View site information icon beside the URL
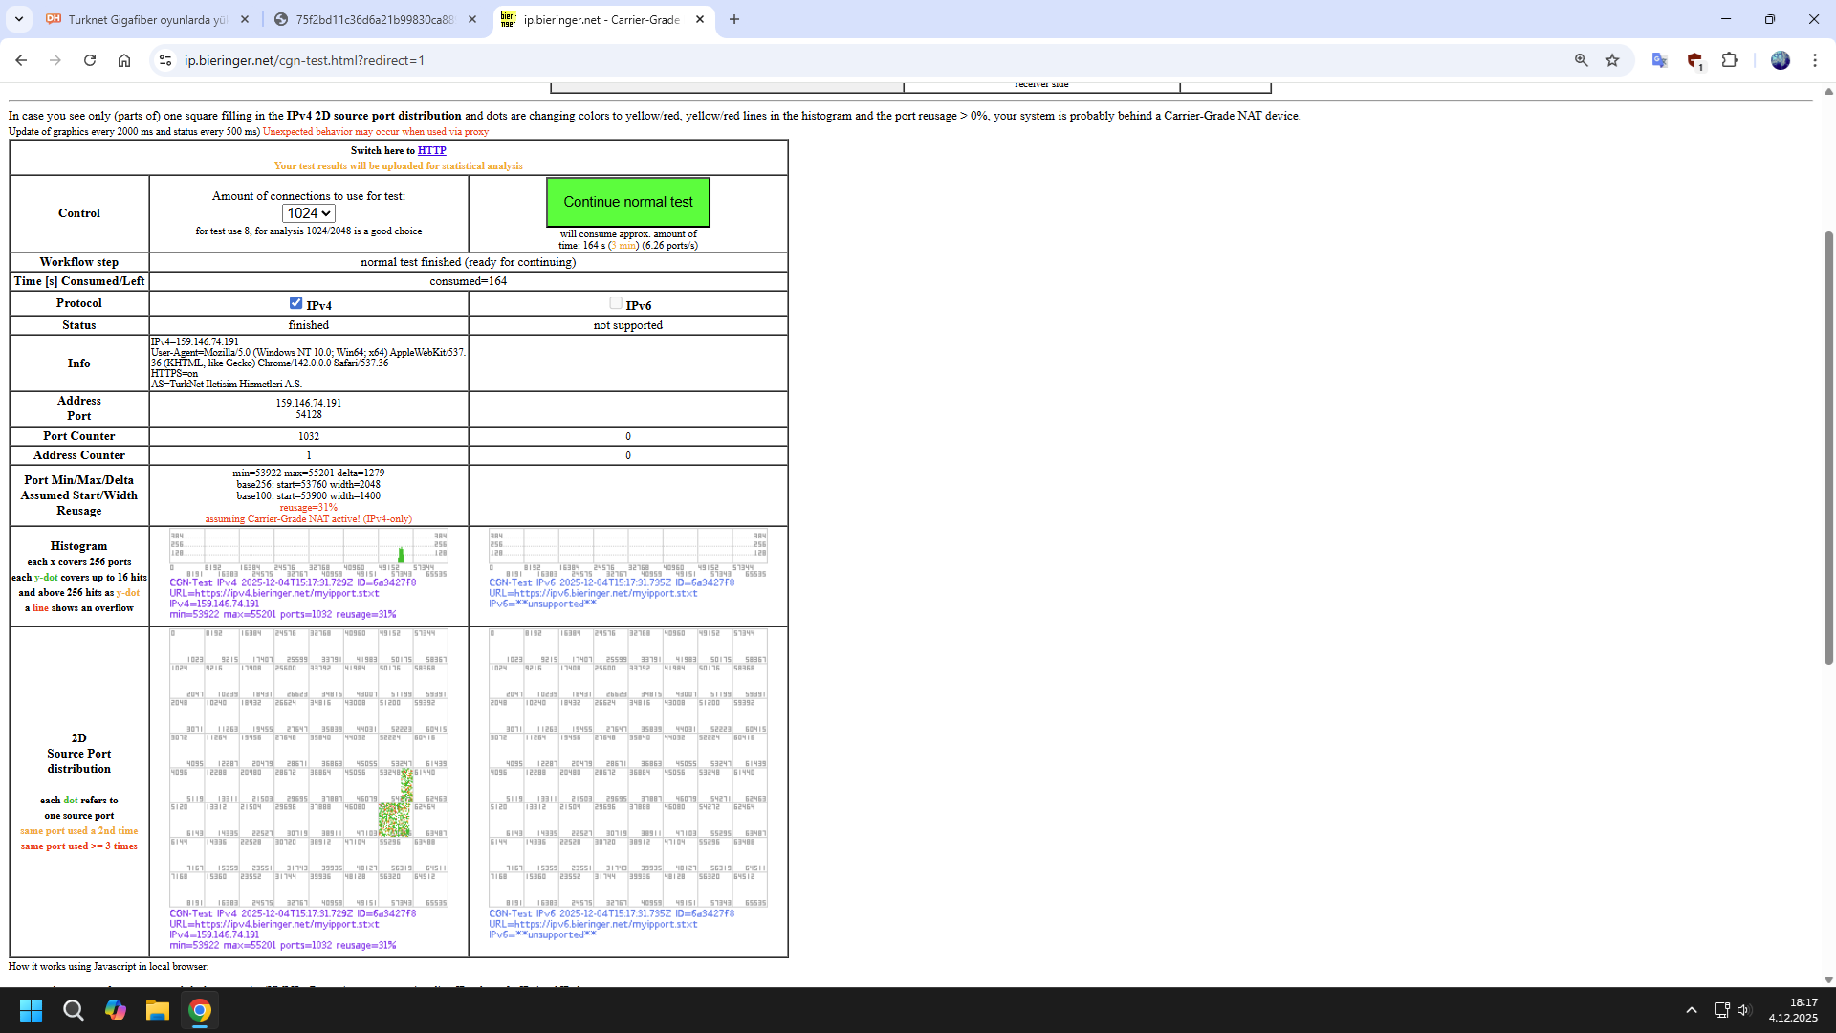The image size is (1836, 1033). [164, 60]
